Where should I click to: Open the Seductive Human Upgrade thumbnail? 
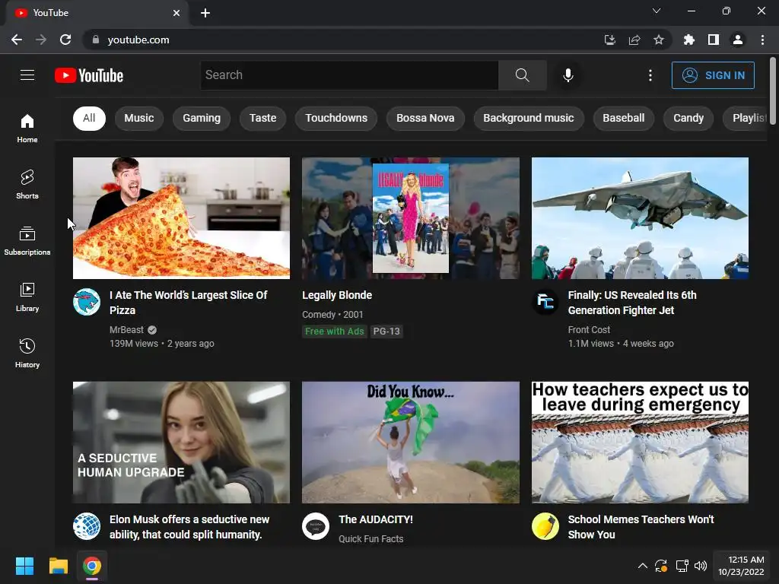181,443
